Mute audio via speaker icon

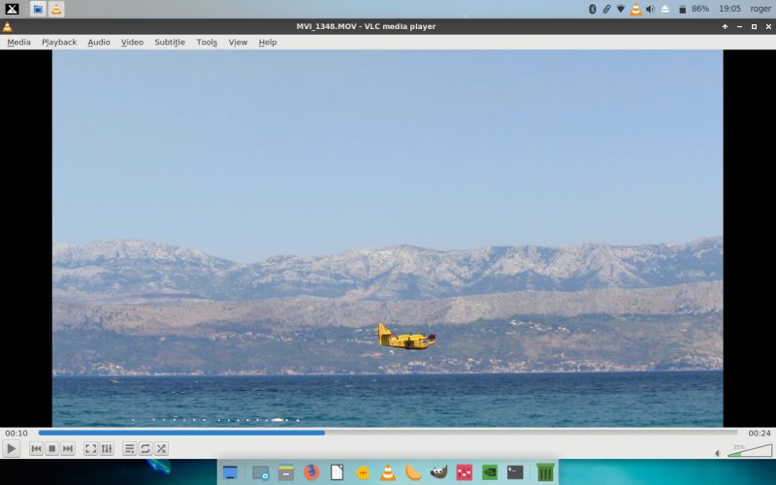click(718, 452)
